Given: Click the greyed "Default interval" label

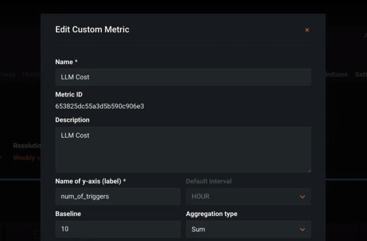Looking at the screenshot, I should point(209,181).
